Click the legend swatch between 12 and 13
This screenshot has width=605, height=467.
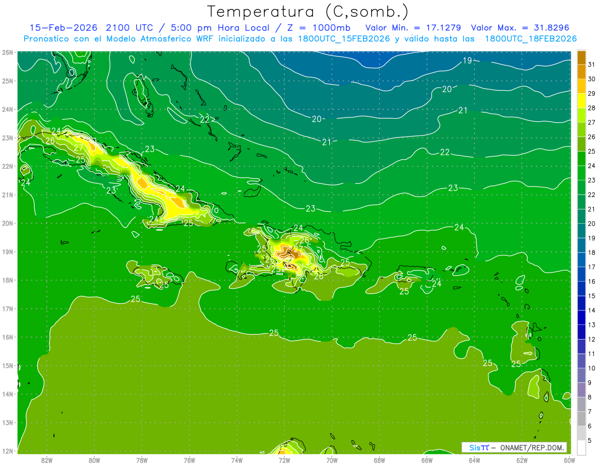click(581, 332)
